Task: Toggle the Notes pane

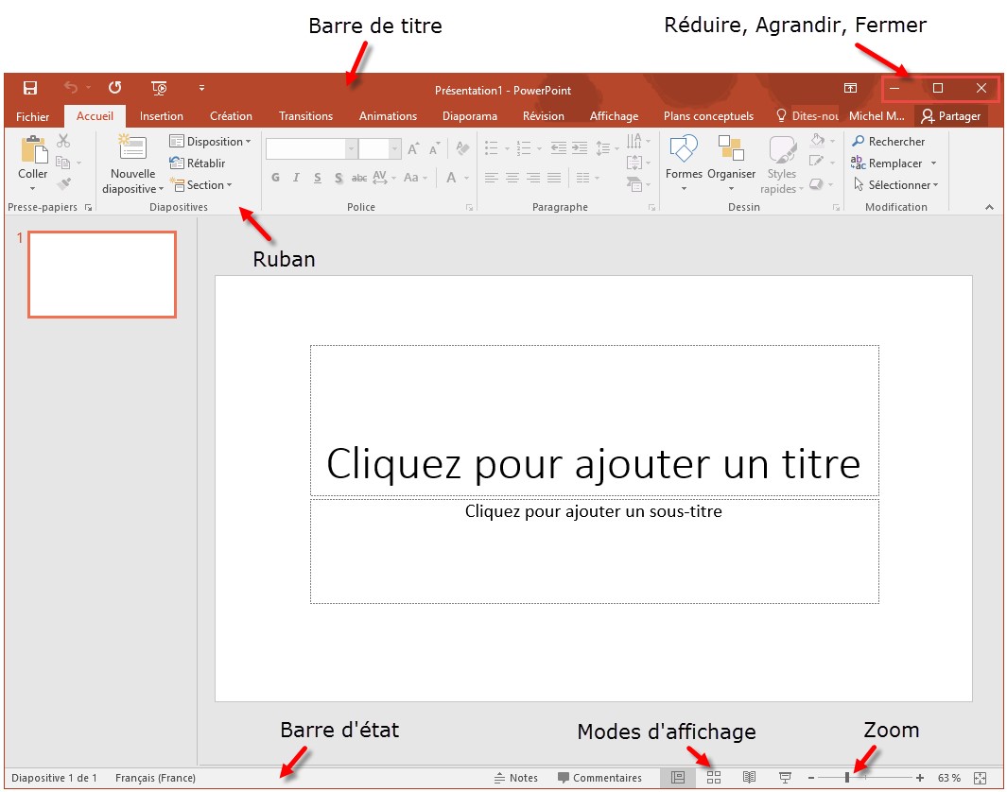Action: (x=516, y=778)
